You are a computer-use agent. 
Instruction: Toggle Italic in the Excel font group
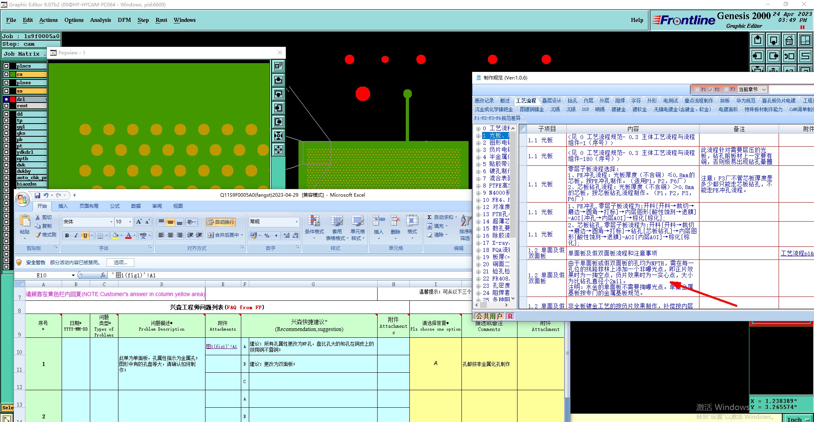pyautogui.click(x=76, y=236)
